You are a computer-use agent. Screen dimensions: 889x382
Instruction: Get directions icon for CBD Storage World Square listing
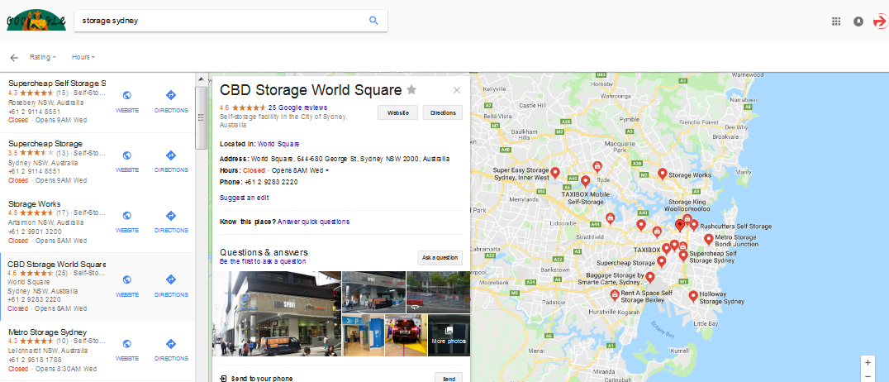point(171,279)
